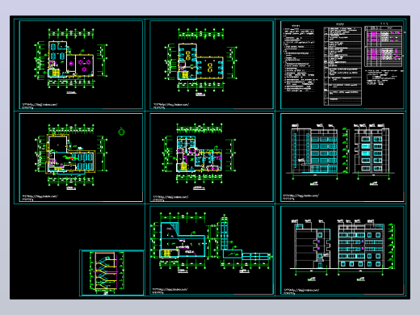Open the roof plan sheet with cyan outlines
The height and width of the screenshot is (315, 420).
pos(212,250)
